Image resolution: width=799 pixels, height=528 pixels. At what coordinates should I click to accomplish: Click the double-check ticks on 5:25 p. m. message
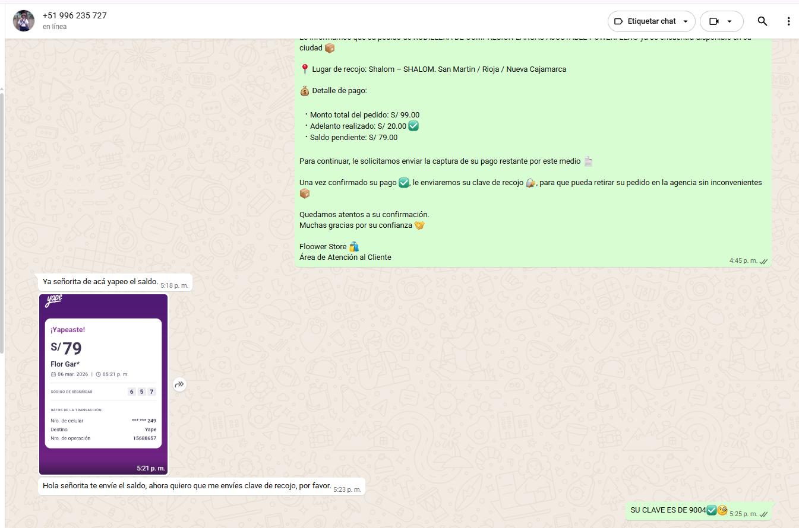coord(764,514)
